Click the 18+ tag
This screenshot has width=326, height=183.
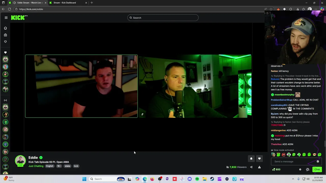coord(59,166)
